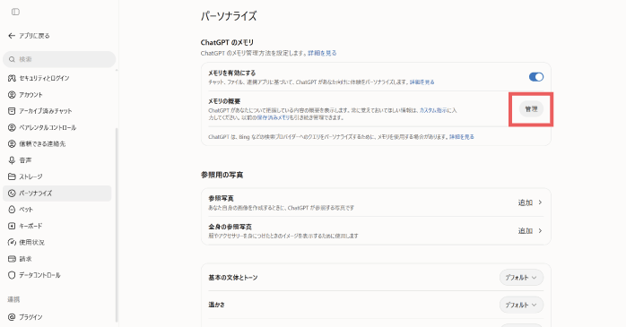Click the メモリの概要 label
This screenshot has height=327, width=626.
click(224, 101)
